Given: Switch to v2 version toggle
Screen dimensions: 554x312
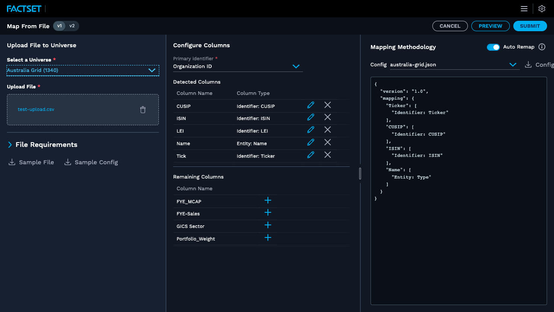Looking at the screenshot, I should coord(72,26).
